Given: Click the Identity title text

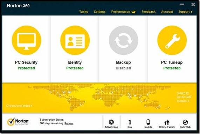Looking at the screenshot, I should [75, 62].
